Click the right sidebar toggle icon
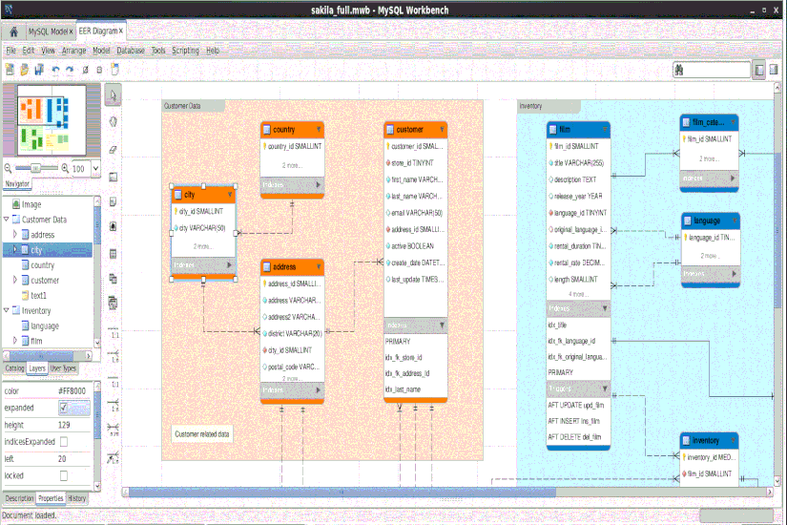The width and height of the screenshot is (787, 525). (x=774, y=70)
